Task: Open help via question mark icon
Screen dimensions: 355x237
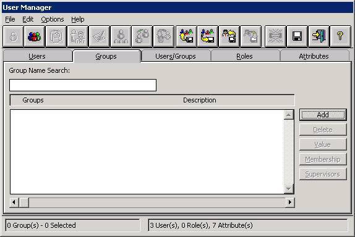Action: pyautogui.click(x=340, y=36)
